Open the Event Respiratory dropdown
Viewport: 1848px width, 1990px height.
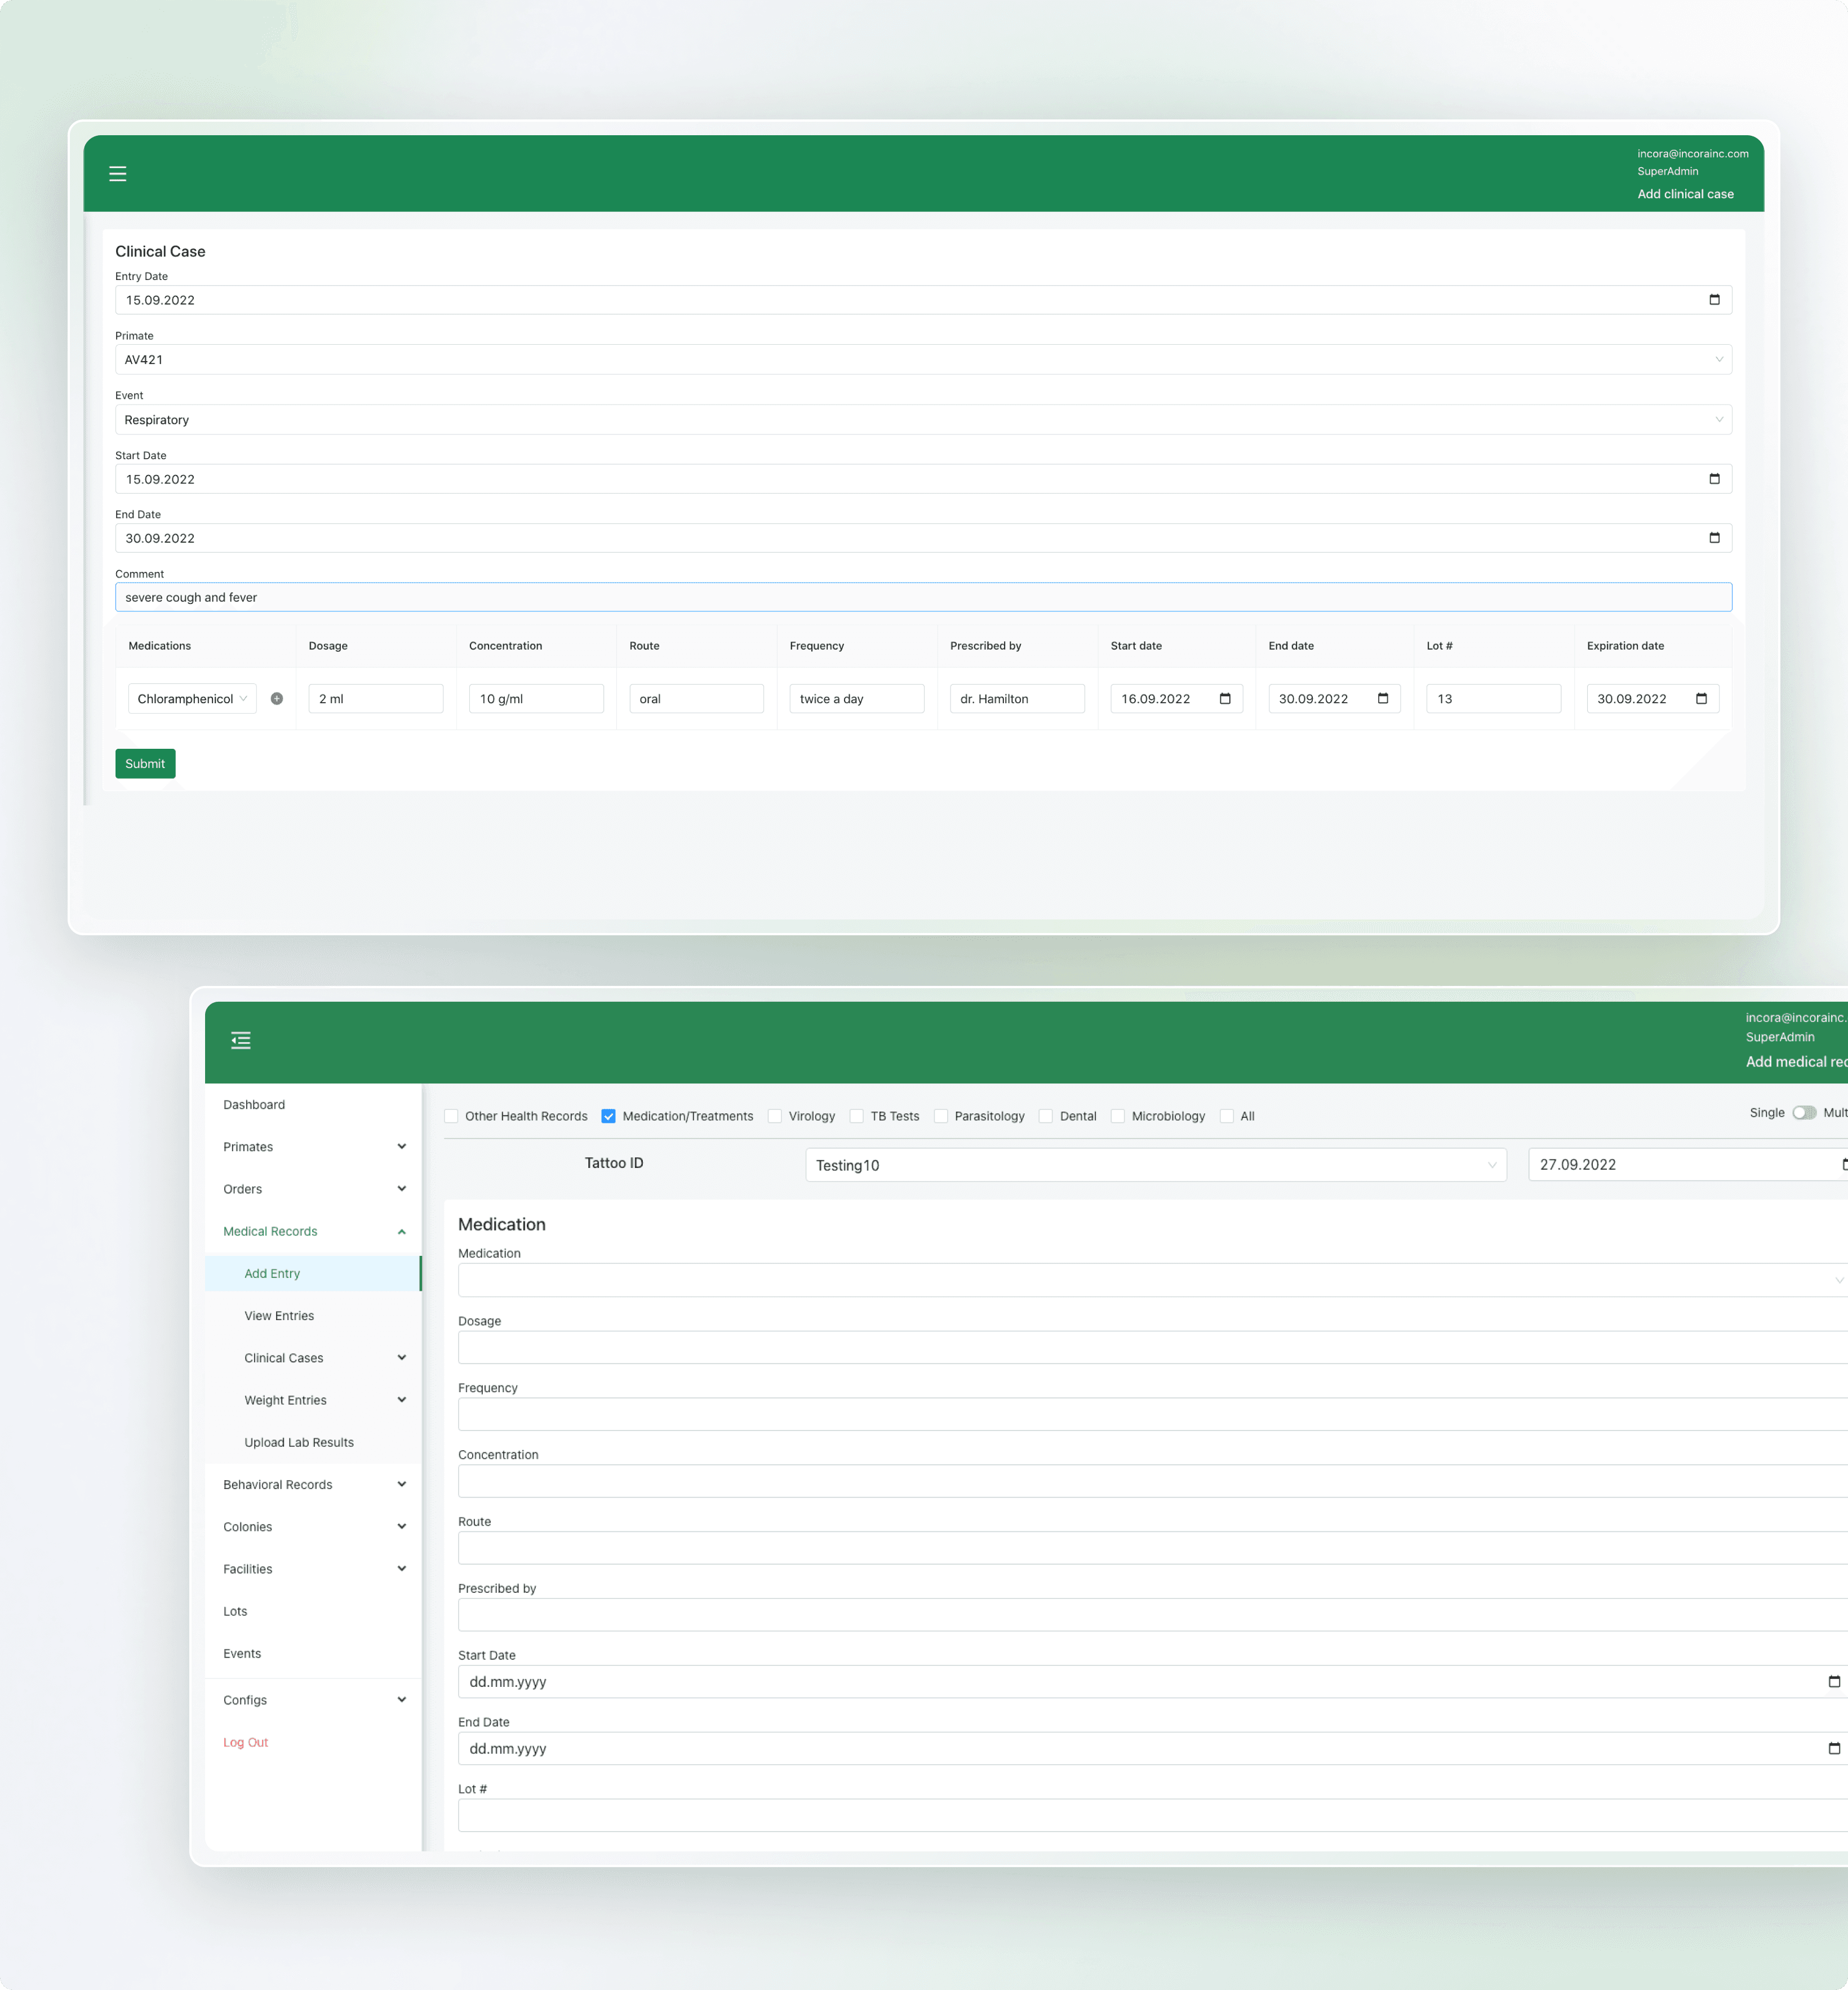[923, 420]
